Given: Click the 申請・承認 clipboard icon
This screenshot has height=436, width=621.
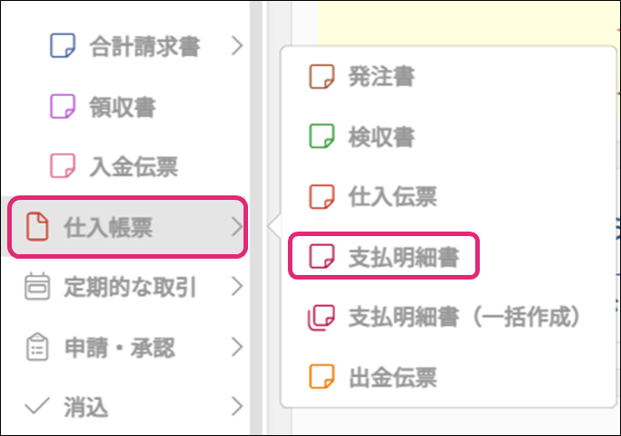Looking at the screenshot, I should pyautogui.click(x=37, y=347).
